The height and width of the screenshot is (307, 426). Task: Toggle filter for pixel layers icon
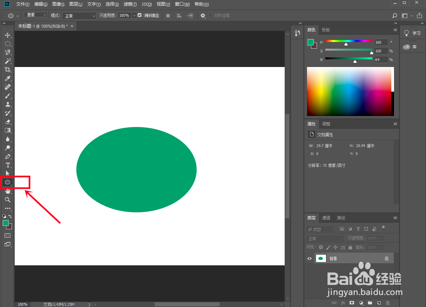pos(342,229)
